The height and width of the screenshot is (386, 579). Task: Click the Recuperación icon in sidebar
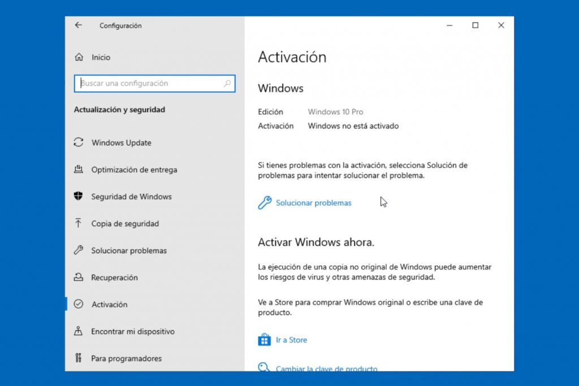(79, 277)
